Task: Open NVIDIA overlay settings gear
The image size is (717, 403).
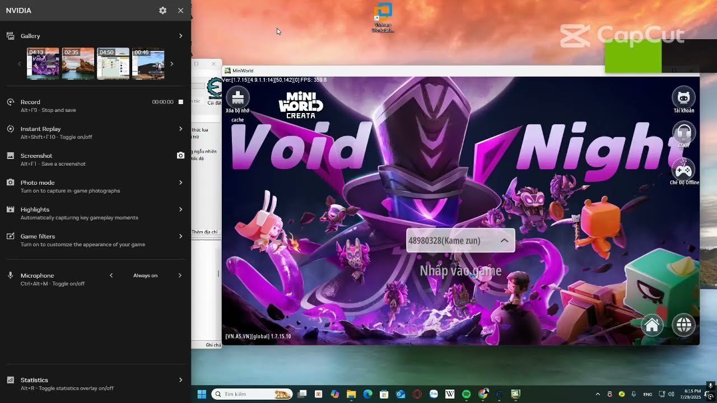Action: click(162, 11)
